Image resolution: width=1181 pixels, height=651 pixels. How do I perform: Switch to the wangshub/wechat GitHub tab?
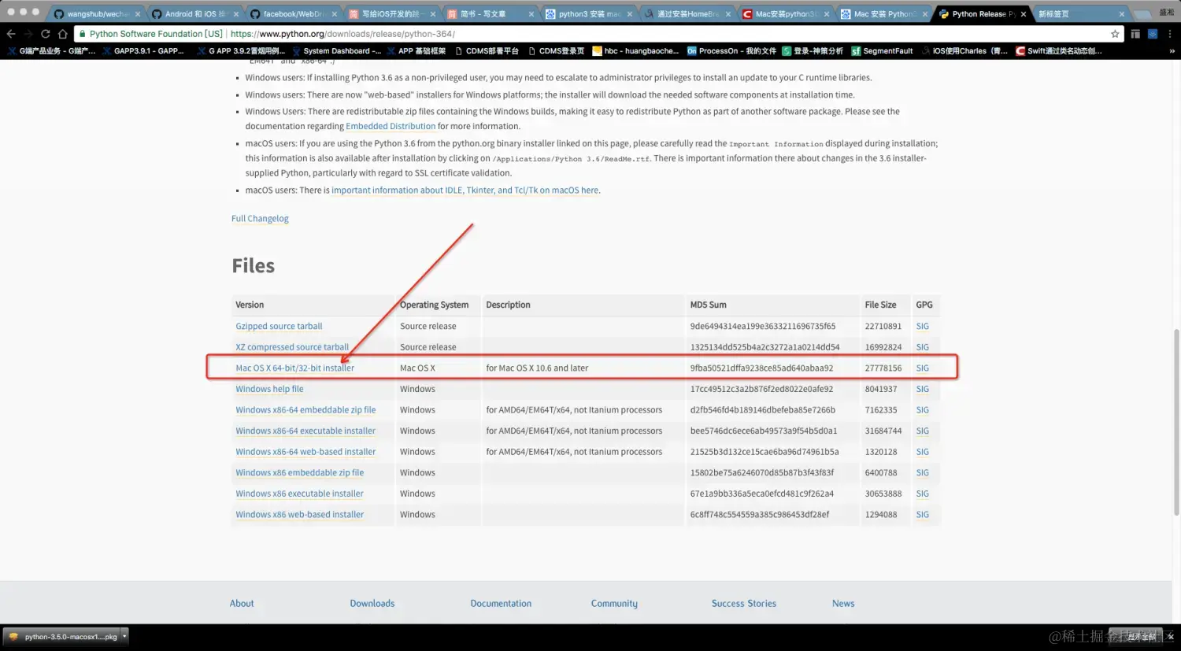tap(97, 13)
